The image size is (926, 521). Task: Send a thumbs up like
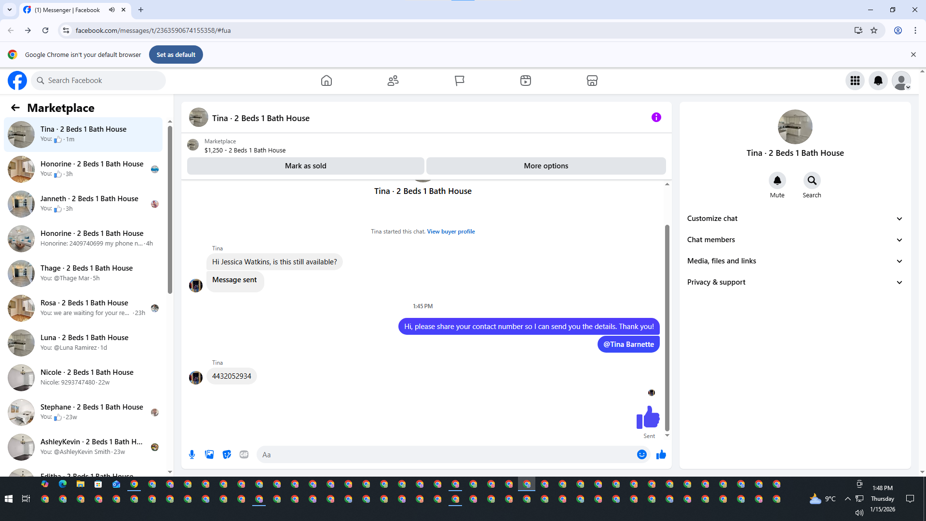[x=661, y=454]
